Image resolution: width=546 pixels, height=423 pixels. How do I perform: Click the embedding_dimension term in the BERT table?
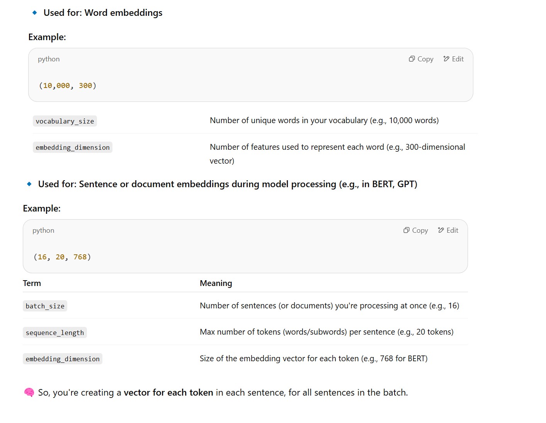[x=63, y=359]
